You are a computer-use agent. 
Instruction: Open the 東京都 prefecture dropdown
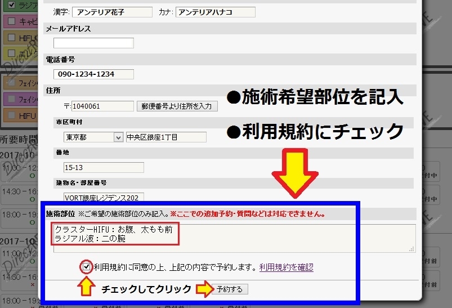(x=93, y=137)
